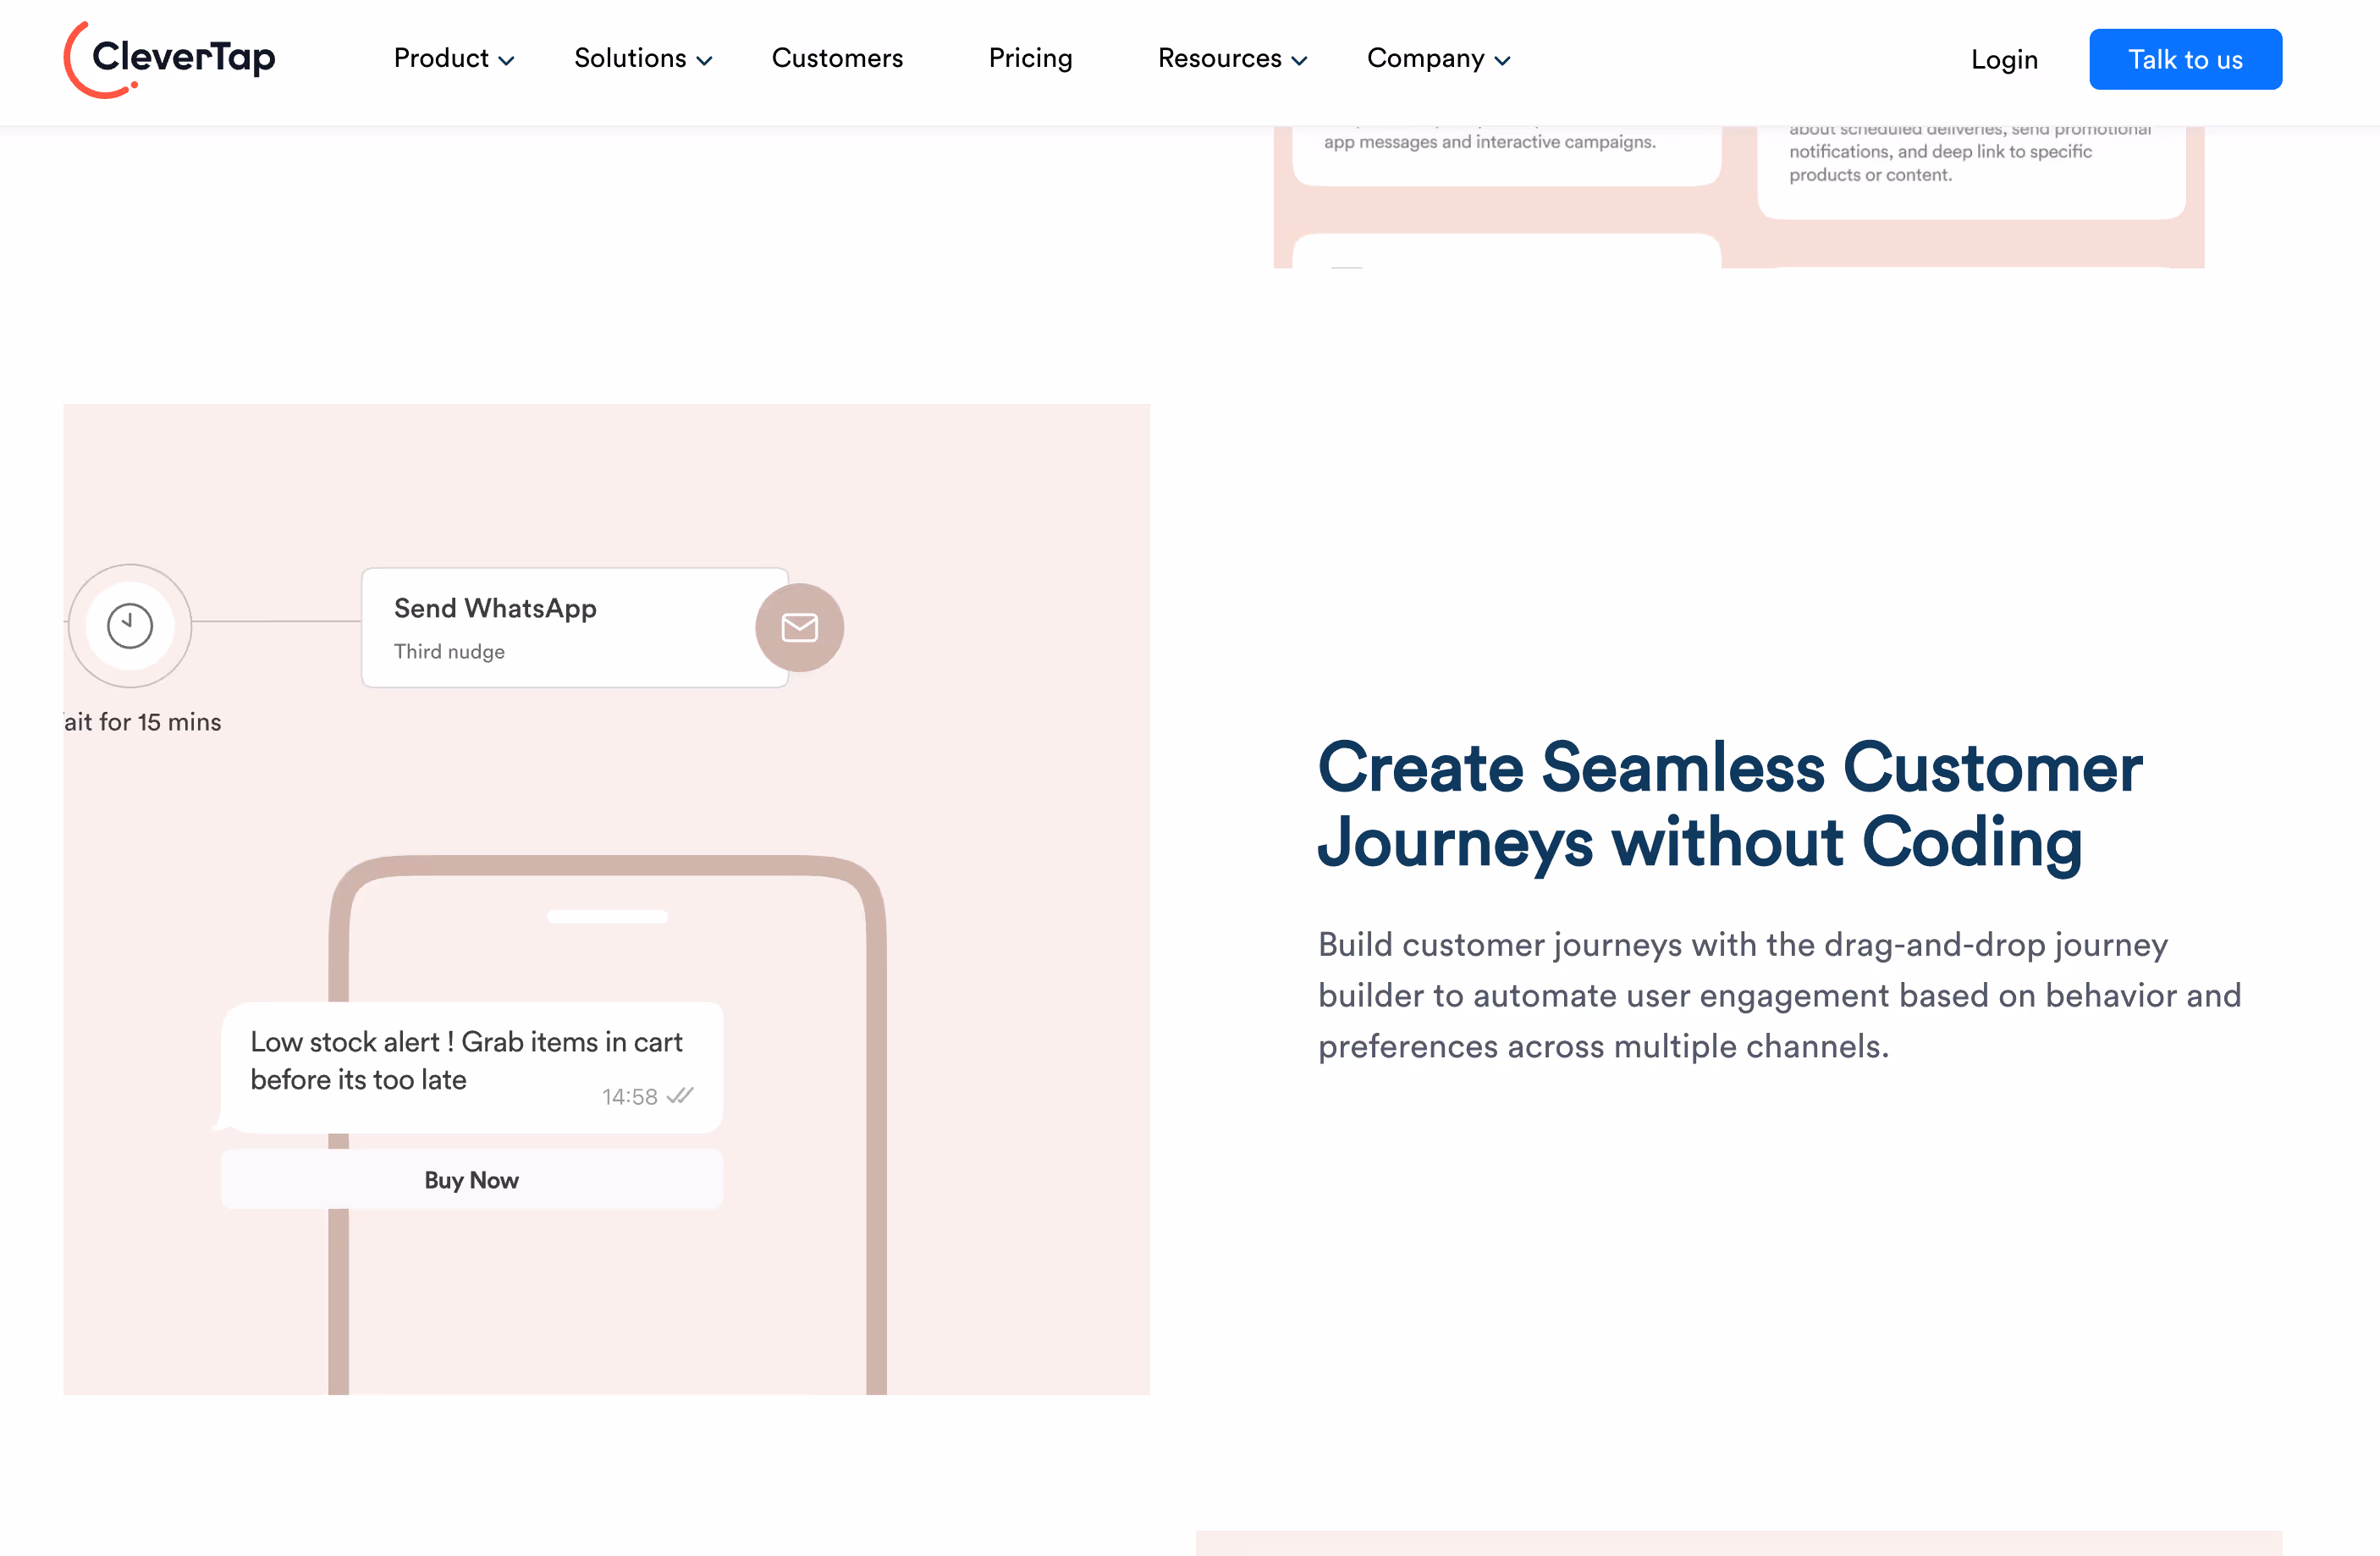Screen dimensions: 2380x1556
Task: Click the phone mockup speaker notch
Action: click(607, 916)
